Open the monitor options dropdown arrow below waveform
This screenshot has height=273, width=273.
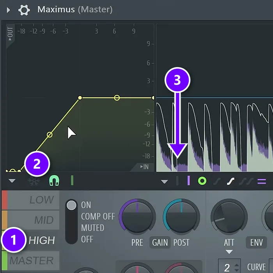[164, 182]
